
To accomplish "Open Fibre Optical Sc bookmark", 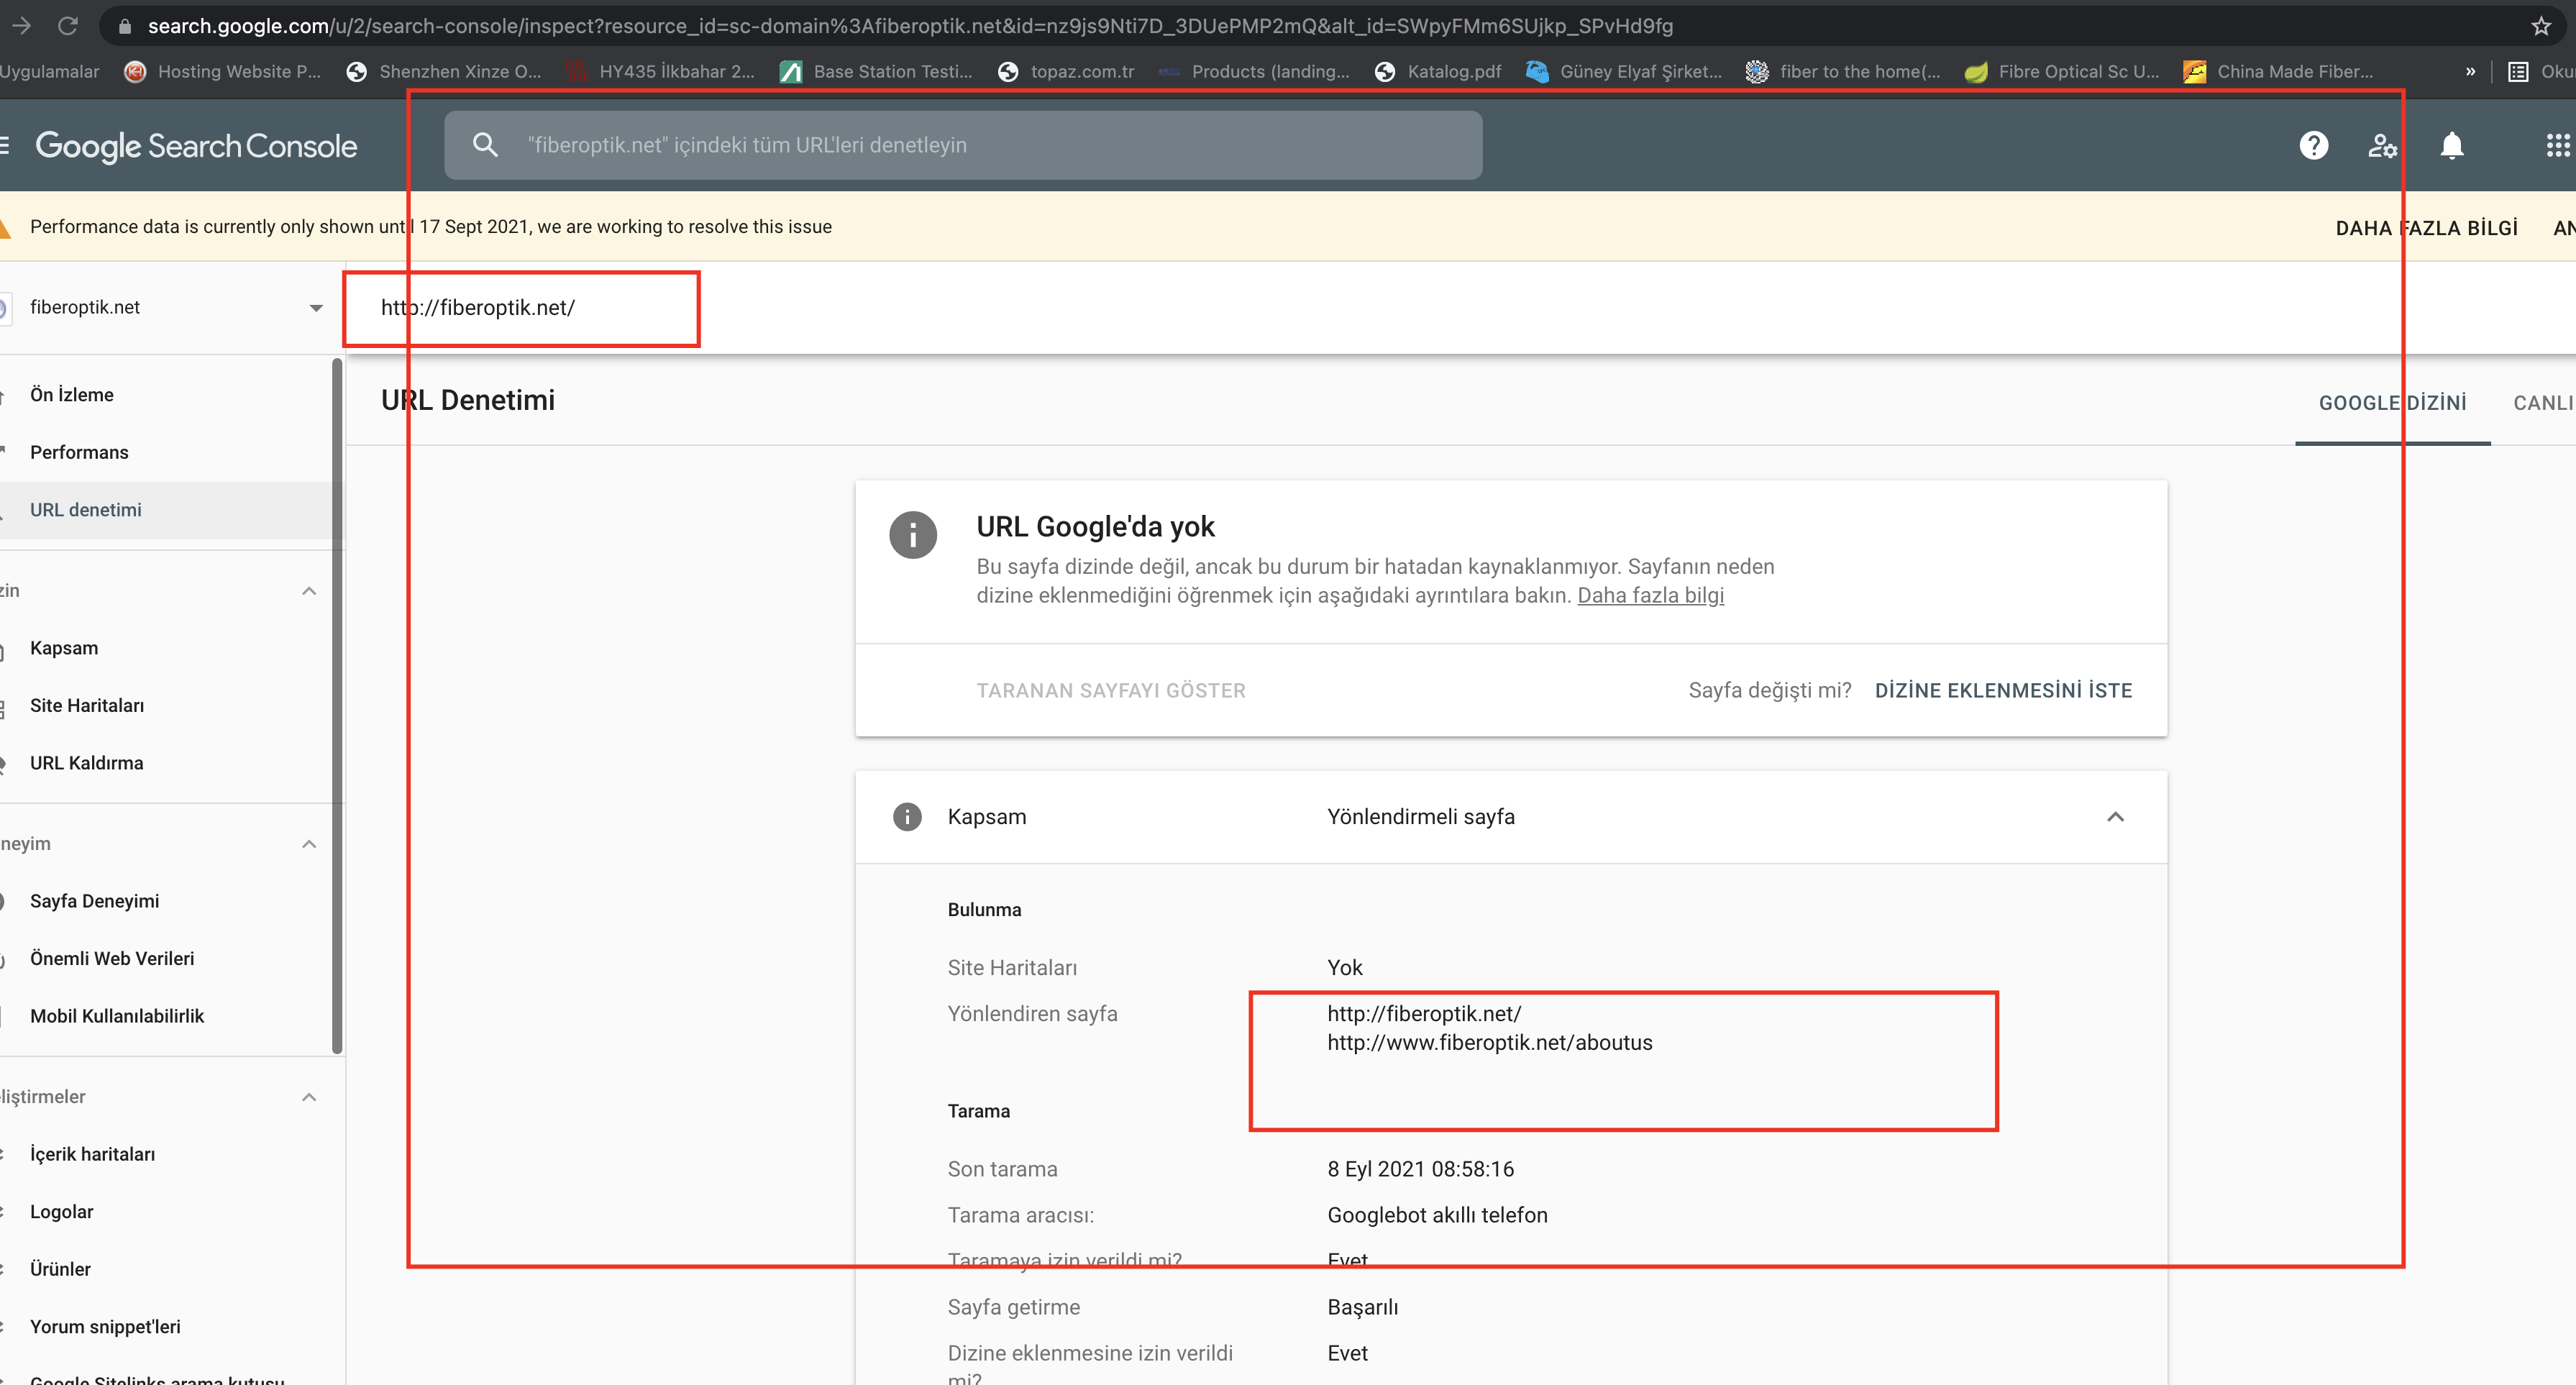I will (x=2062, y=71).
